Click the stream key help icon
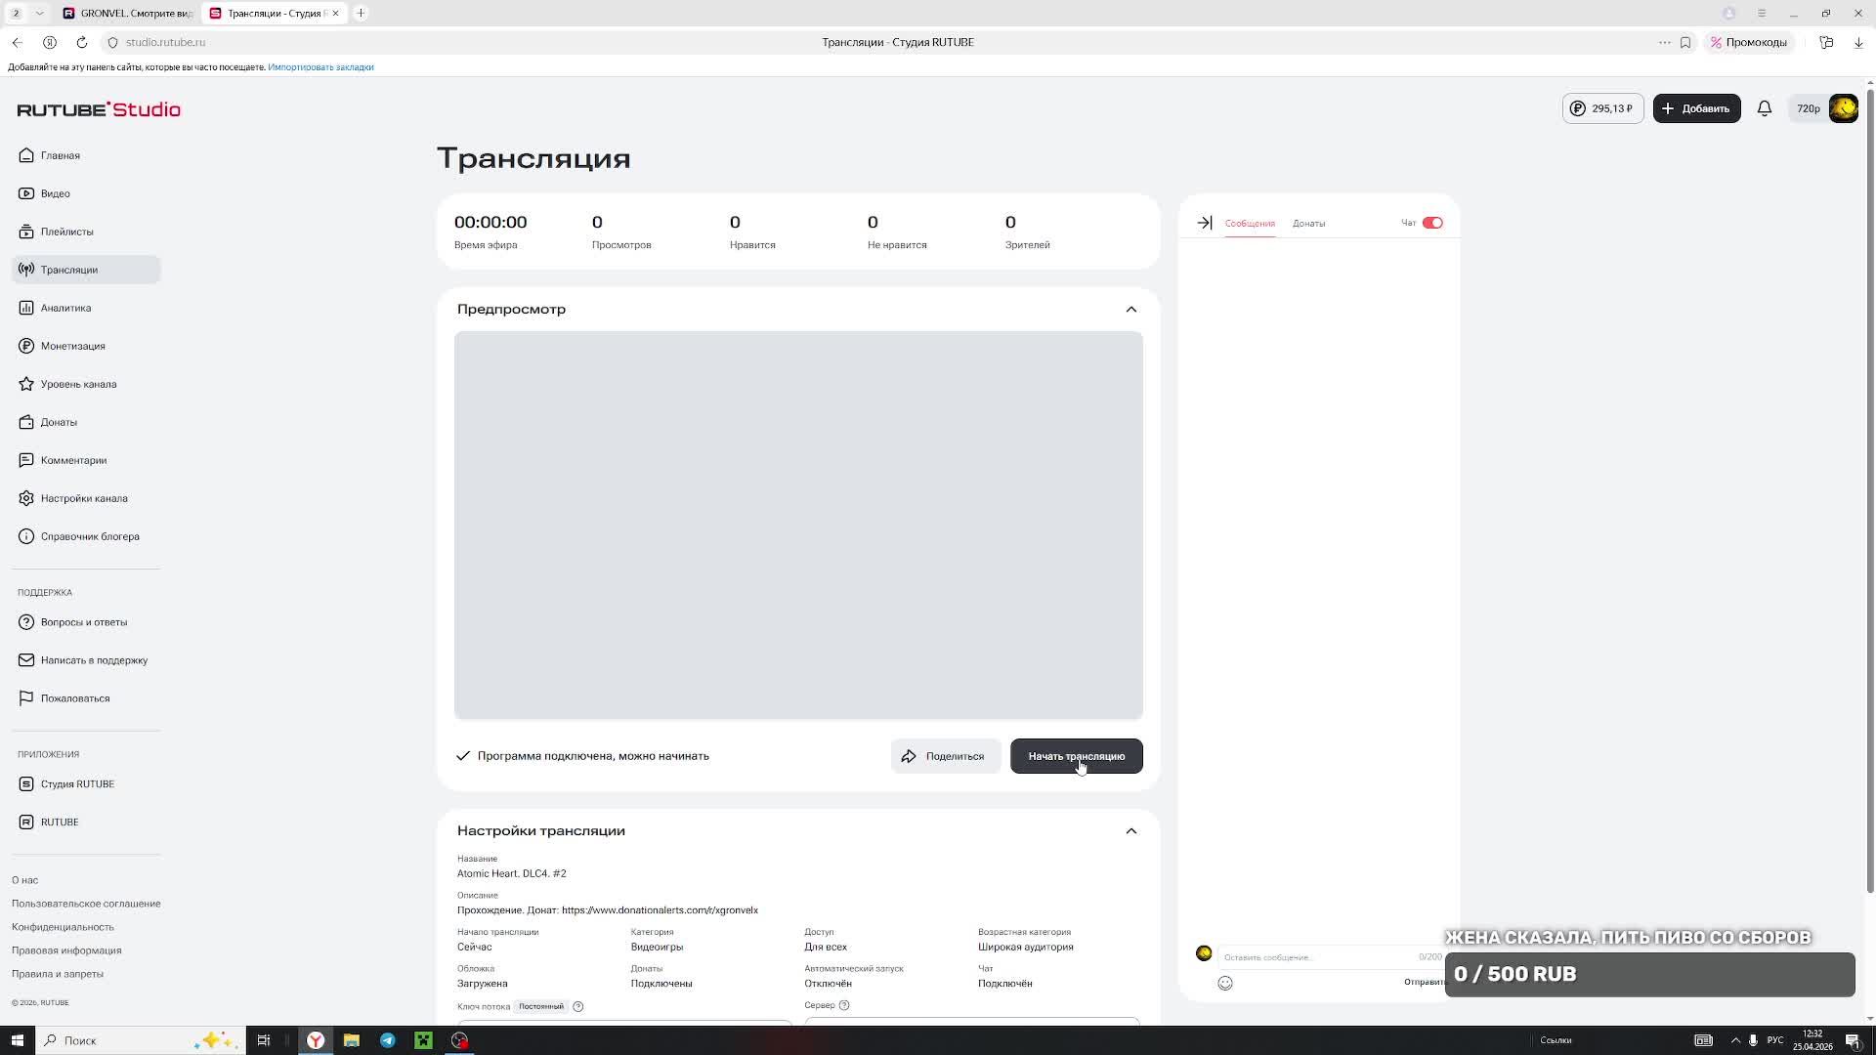The height and width of the screenshot is (1055, 1876). [x=577, y=1006]
